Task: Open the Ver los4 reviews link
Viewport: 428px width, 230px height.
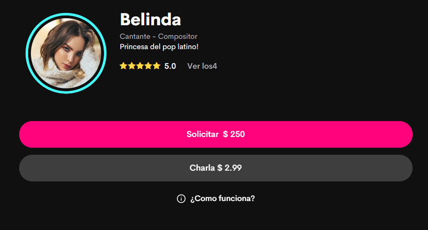Action: [202, 66]
